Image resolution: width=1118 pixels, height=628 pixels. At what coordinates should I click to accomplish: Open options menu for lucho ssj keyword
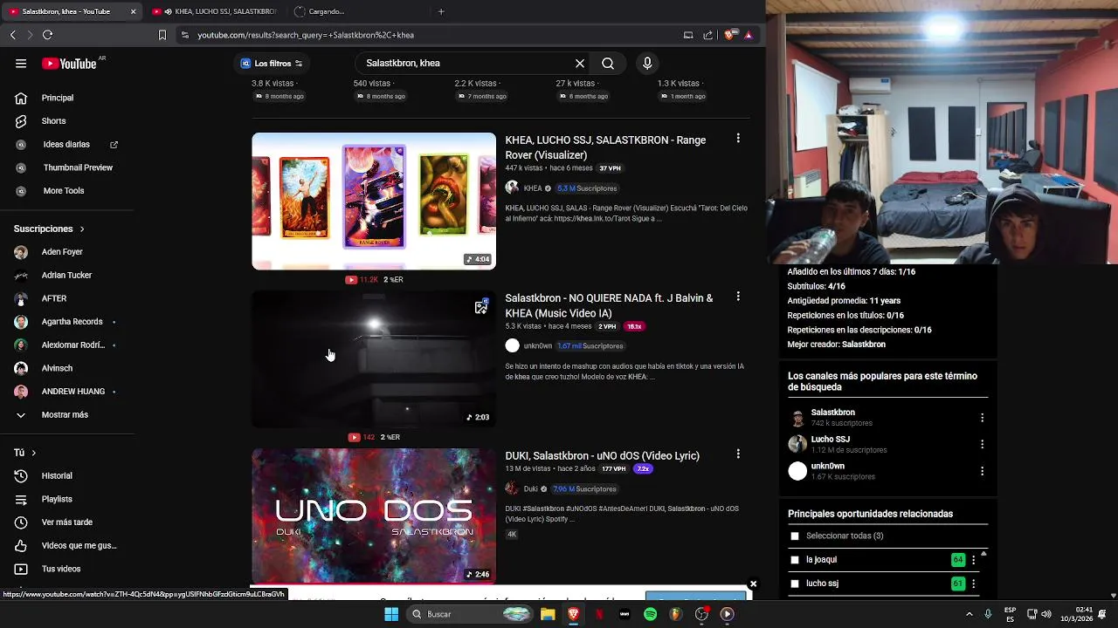[x=973, y=584]
